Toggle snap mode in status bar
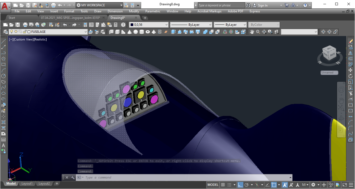This screenshot has height=189, width=355. (x=229, y=185)
